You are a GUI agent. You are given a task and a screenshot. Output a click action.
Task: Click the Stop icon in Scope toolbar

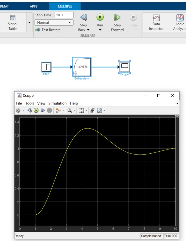[x=49, y=110]
